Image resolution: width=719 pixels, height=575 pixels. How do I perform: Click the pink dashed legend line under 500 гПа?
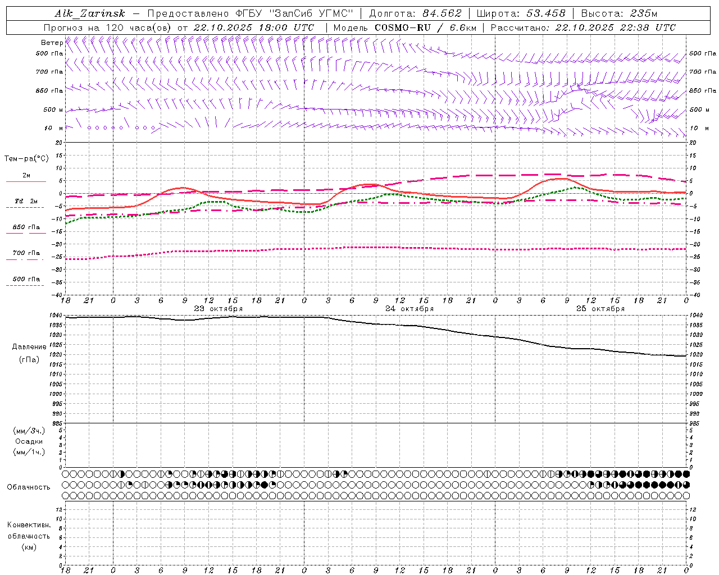tap(25, 285)
